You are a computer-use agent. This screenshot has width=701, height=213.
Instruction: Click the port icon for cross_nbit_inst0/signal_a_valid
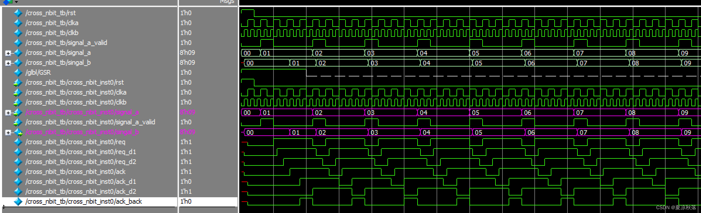click(x=18, y=122)
